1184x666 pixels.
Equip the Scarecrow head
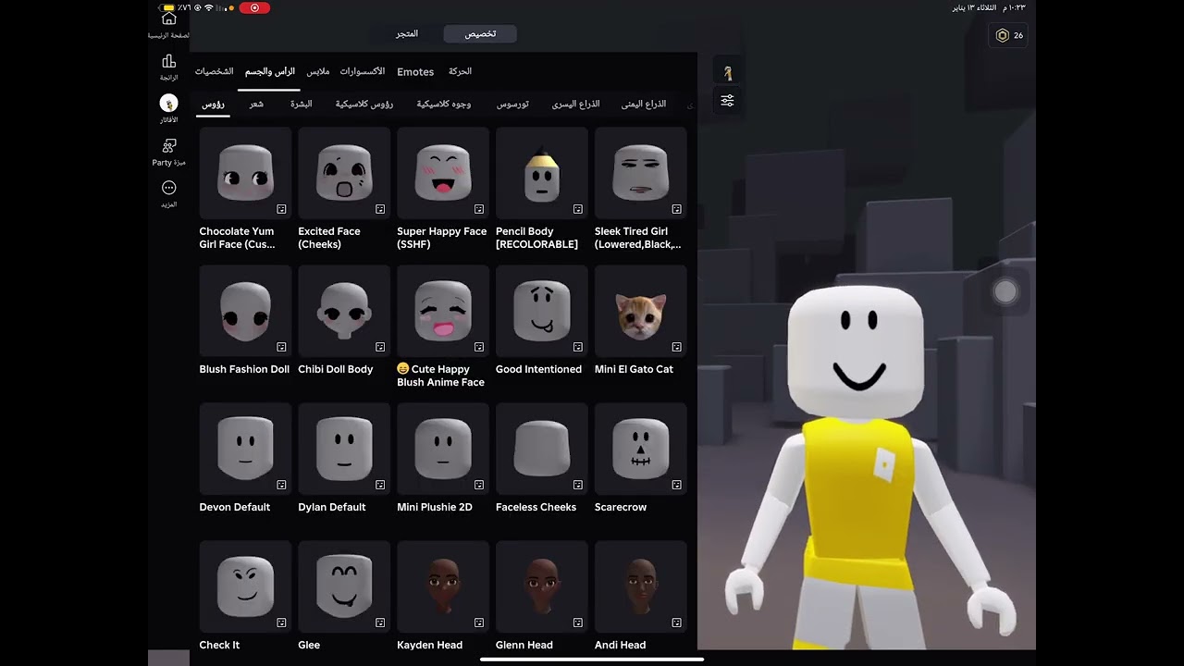coord(641,449)
